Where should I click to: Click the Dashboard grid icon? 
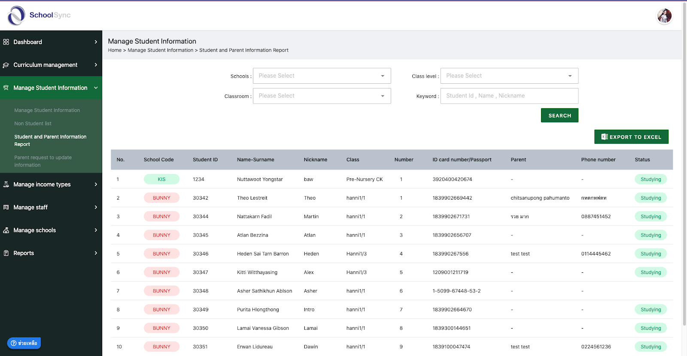(6, 42)
